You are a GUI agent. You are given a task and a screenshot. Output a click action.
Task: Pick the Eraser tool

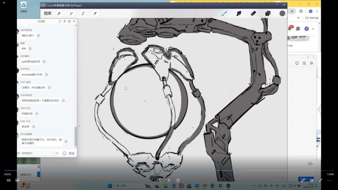click(x=253, y=14)
